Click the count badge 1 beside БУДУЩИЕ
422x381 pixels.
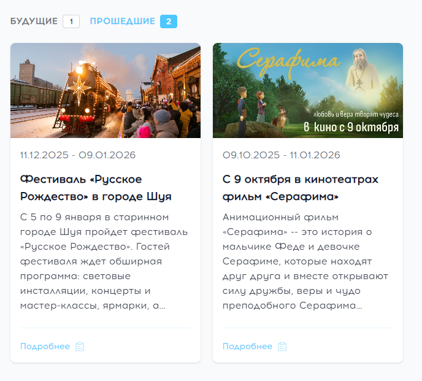71,21
